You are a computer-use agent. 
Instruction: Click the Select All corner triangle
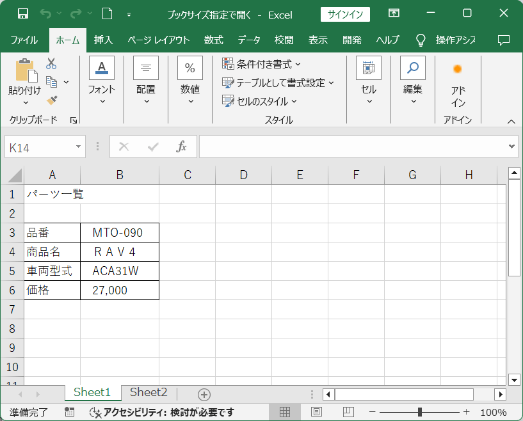(x=13, y=175)
